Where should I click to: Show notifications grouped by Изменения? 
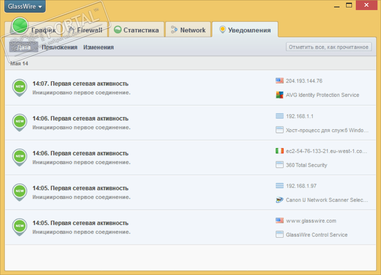(x=98, y=47)
